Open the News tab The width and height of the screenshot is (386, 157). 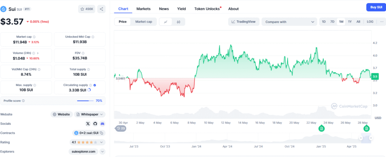coord(164,9)
